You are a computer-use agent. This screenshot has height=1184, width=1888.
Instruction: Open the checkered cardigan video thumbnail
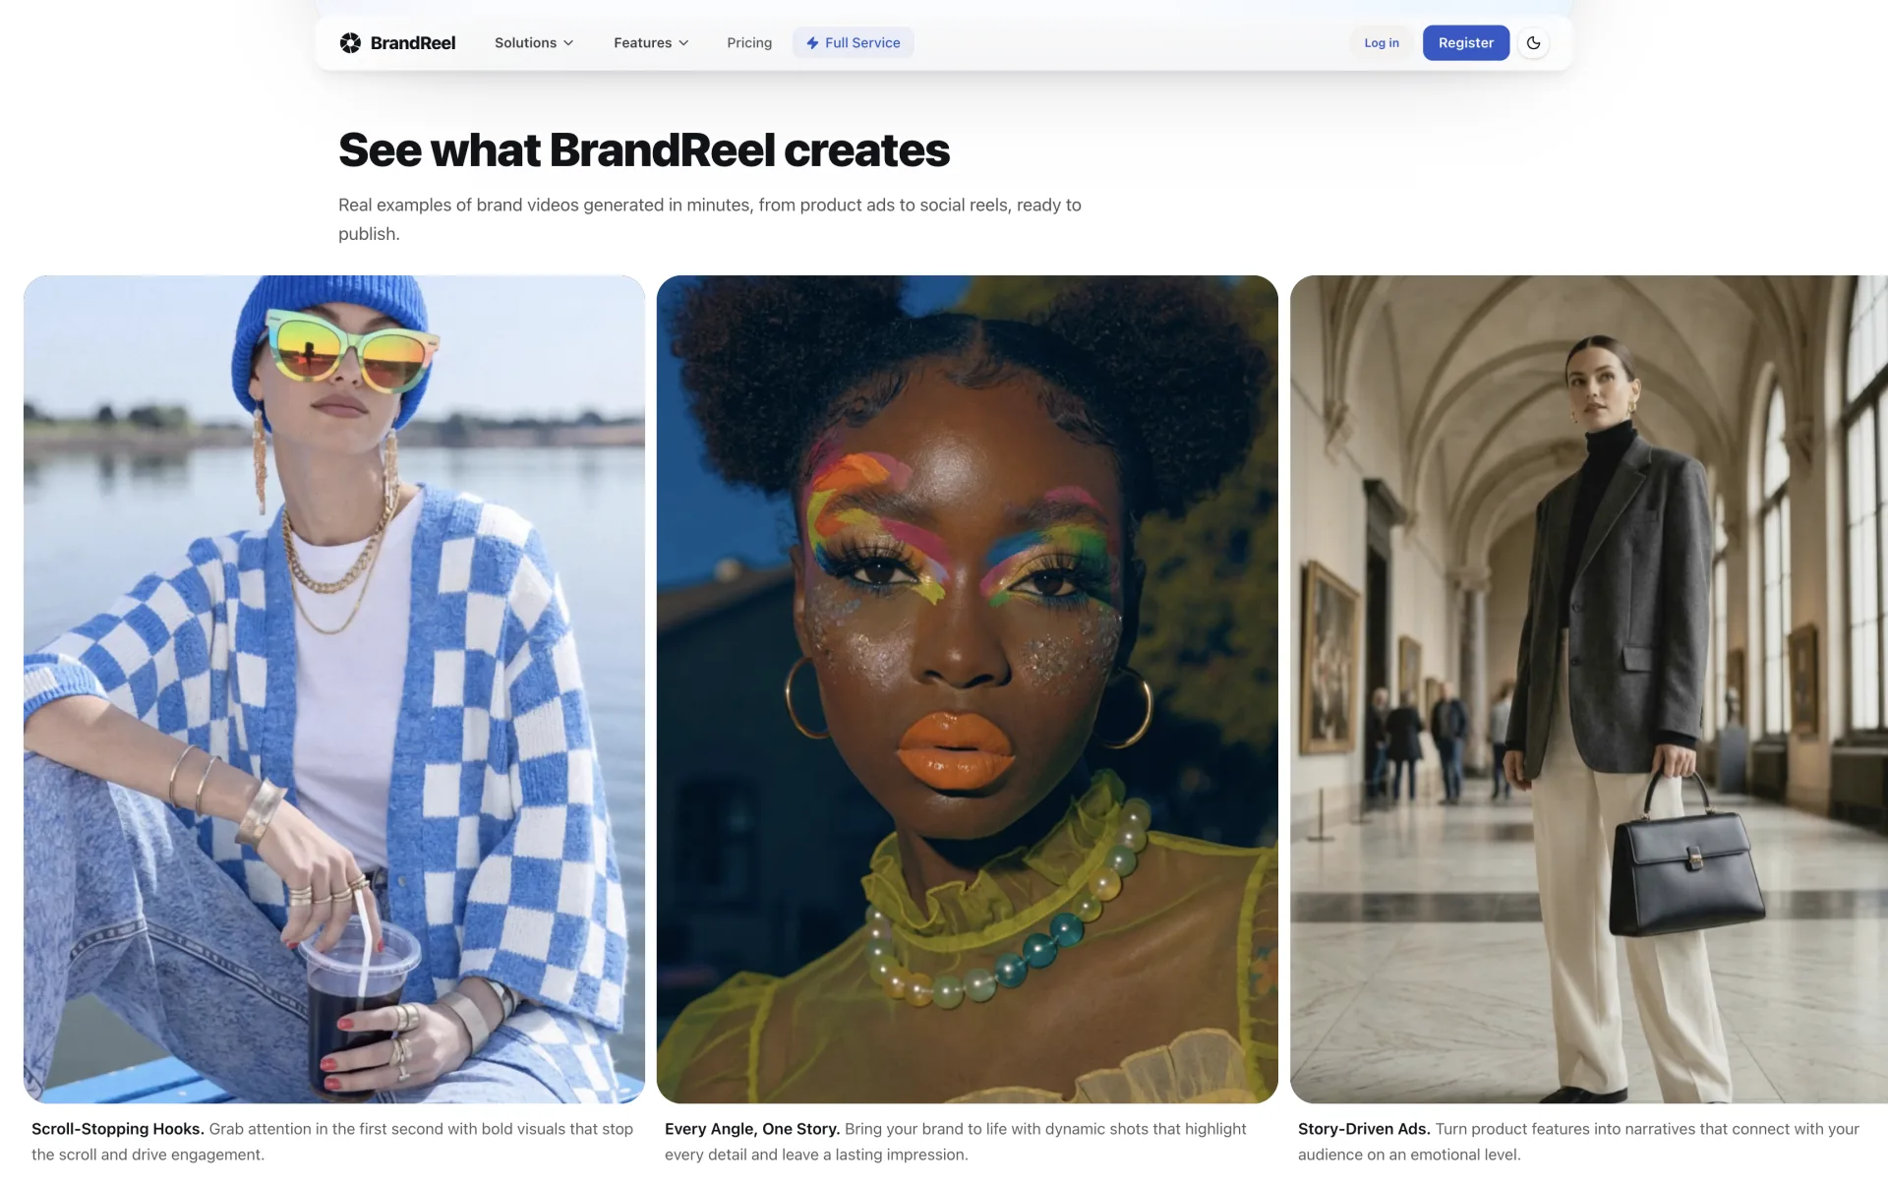(x=334, y=688)
